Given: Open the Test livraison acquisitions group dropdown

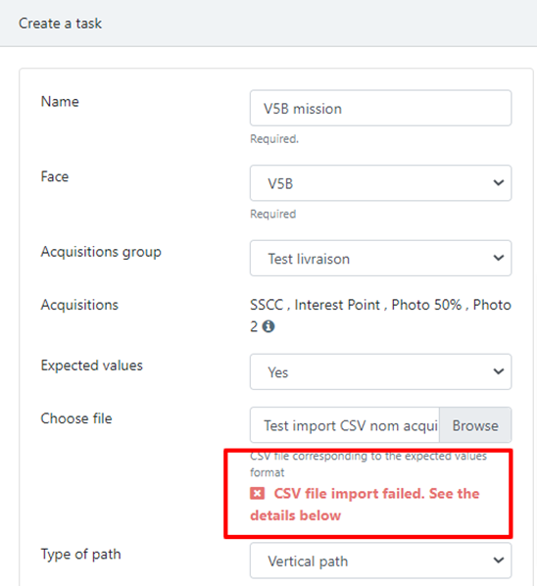Looking at the screenshot, I should click(x=380, y=259).
